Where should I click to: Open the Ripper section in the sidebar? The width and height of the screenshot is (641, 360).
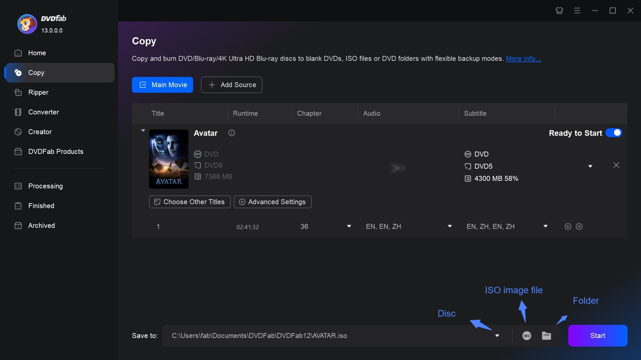click(38, 92)
